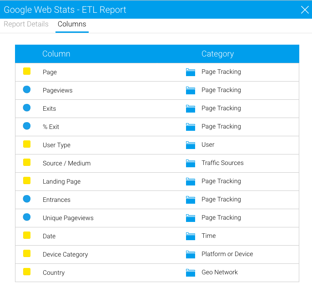Click the folder icon beside Geo Network
312x283 pixels.
[191, 273]
